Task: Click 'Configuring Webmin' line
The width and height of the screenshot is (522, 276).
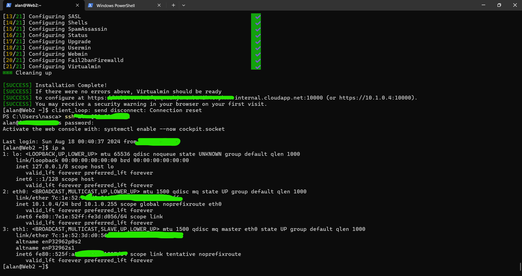Action: 45,54
